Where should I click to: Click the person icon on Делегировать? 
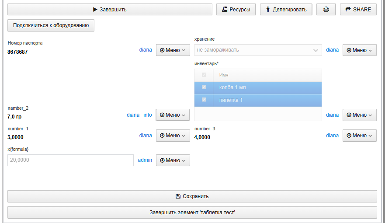(268, 9)
